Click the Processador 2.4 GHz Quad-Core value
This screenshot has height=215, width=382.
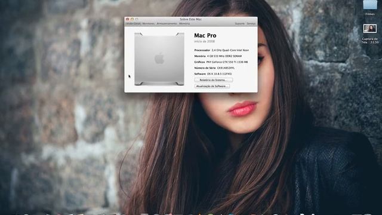tap(230, 50)
